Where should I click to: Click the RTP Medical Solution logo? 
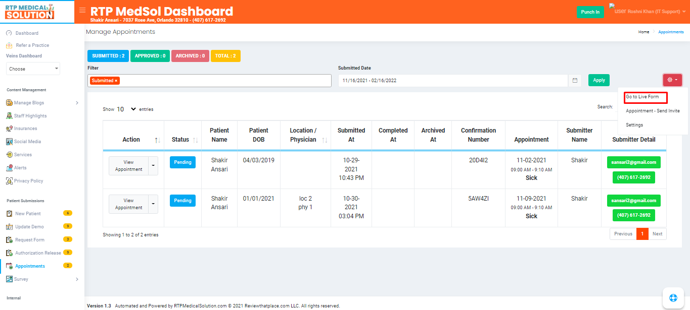pyautogui.click(x=30, y=12)
